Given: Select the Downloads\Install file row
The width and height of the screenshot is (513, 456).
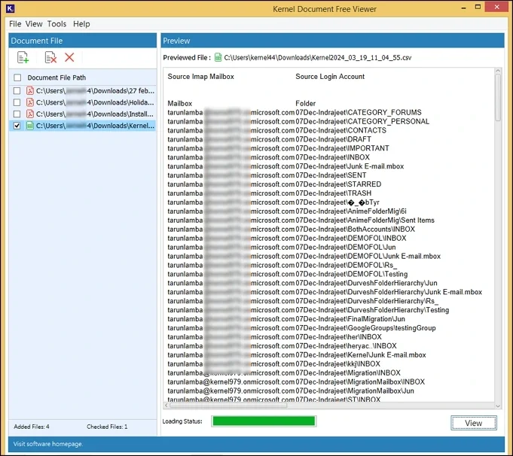Looking at the screenshot, I should pyautogui.click(x=82, y=114).
